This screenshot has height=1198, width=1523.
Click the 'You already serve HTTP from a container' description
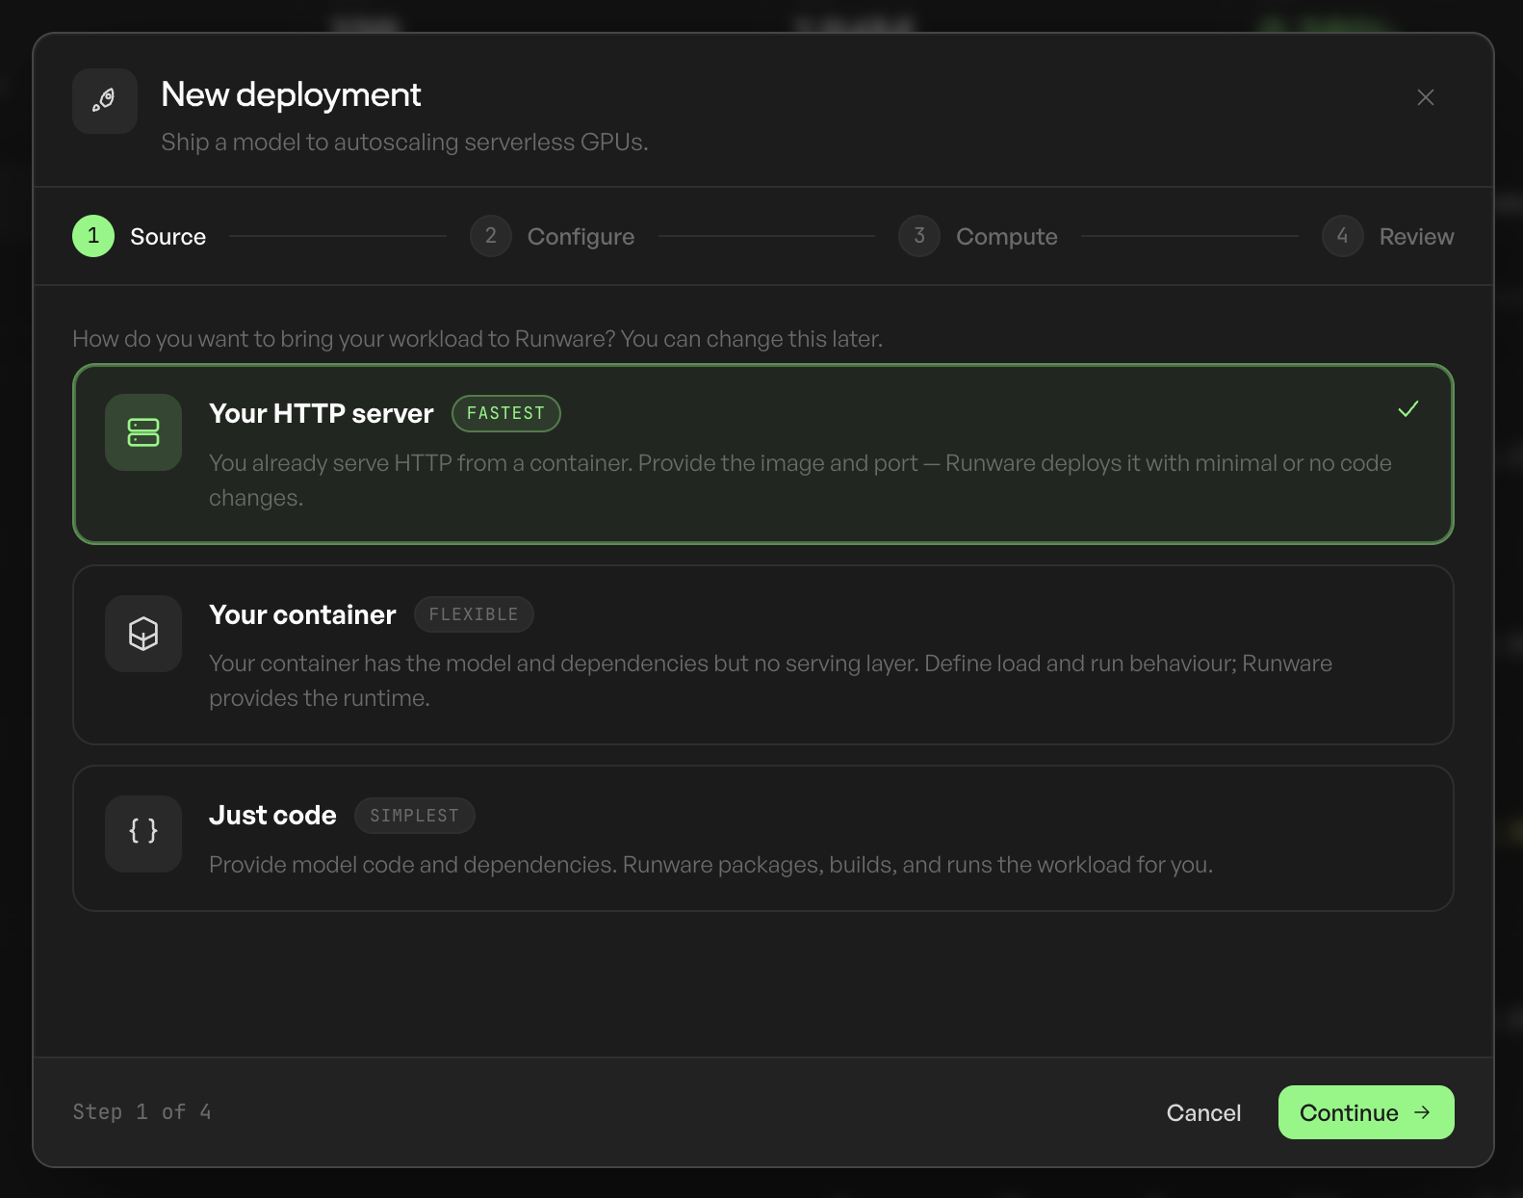pos(800,481)
